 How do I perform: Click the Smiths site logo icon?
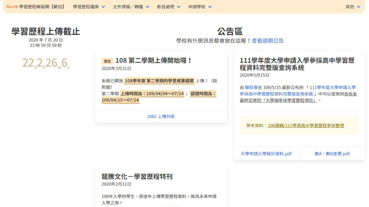tap(12, 7)
